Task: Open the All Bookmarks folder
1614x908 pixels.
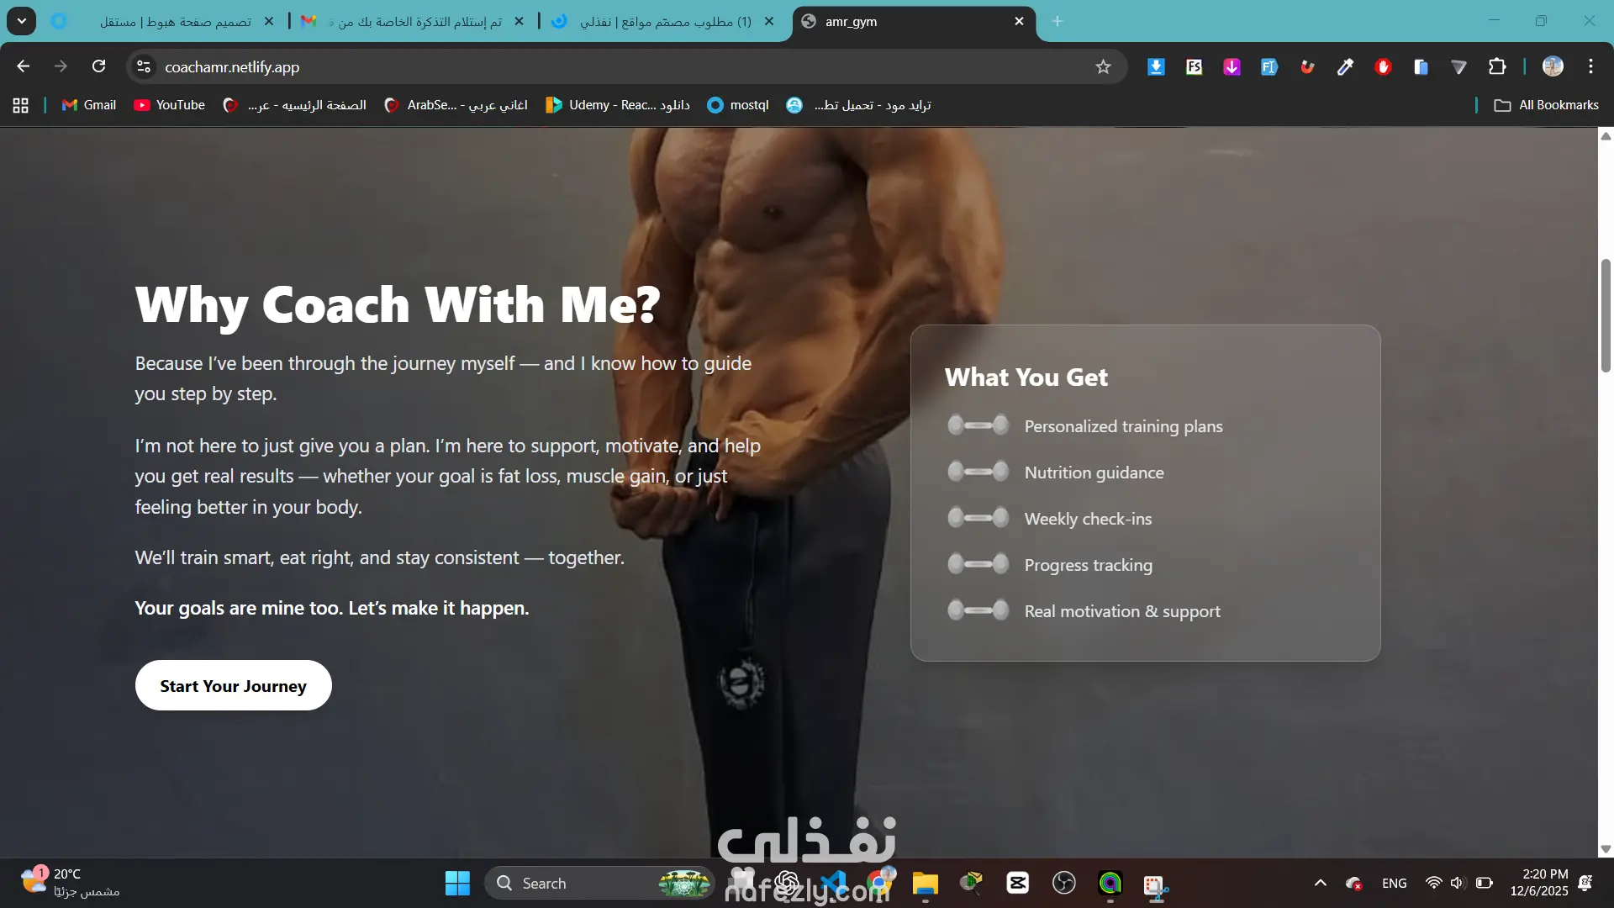Action: pyautogui.click(x=1547, y=105)
